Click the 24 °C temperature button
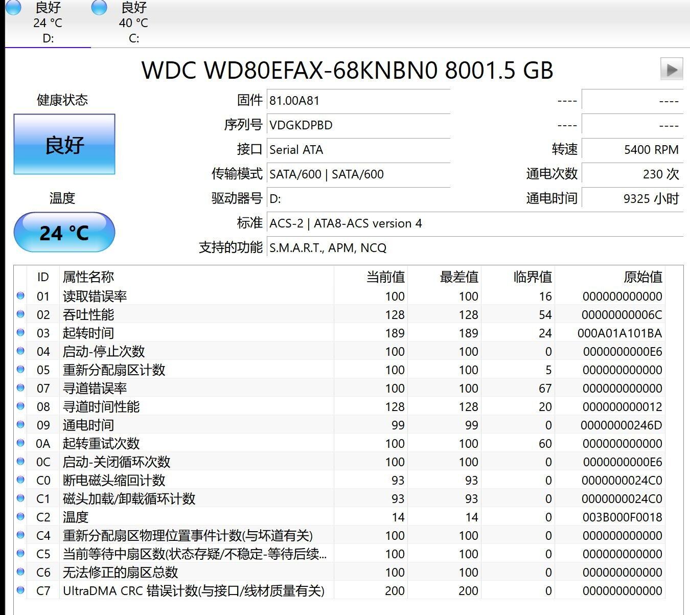This screenshot has height=615, width=690. [64, 233]
